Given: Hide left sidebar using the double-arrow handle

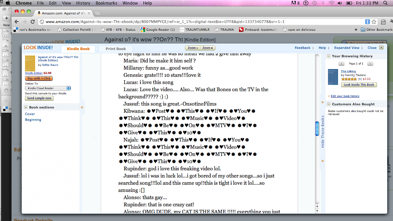Looking at the screenshot, I should pos(82,107).
